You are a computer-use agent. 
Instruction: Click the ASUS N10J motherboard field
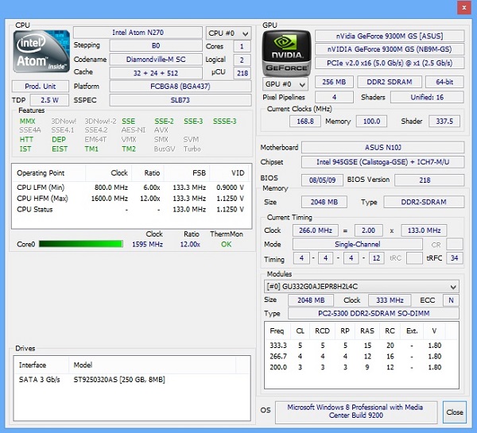pos(382,148)
